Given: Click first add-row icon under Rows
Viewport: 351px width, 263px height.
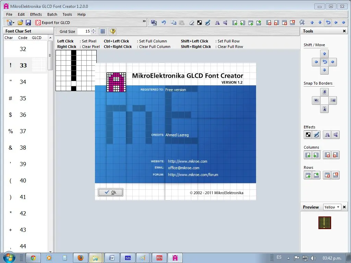Looking at the screenshot, I should [308, 175].
